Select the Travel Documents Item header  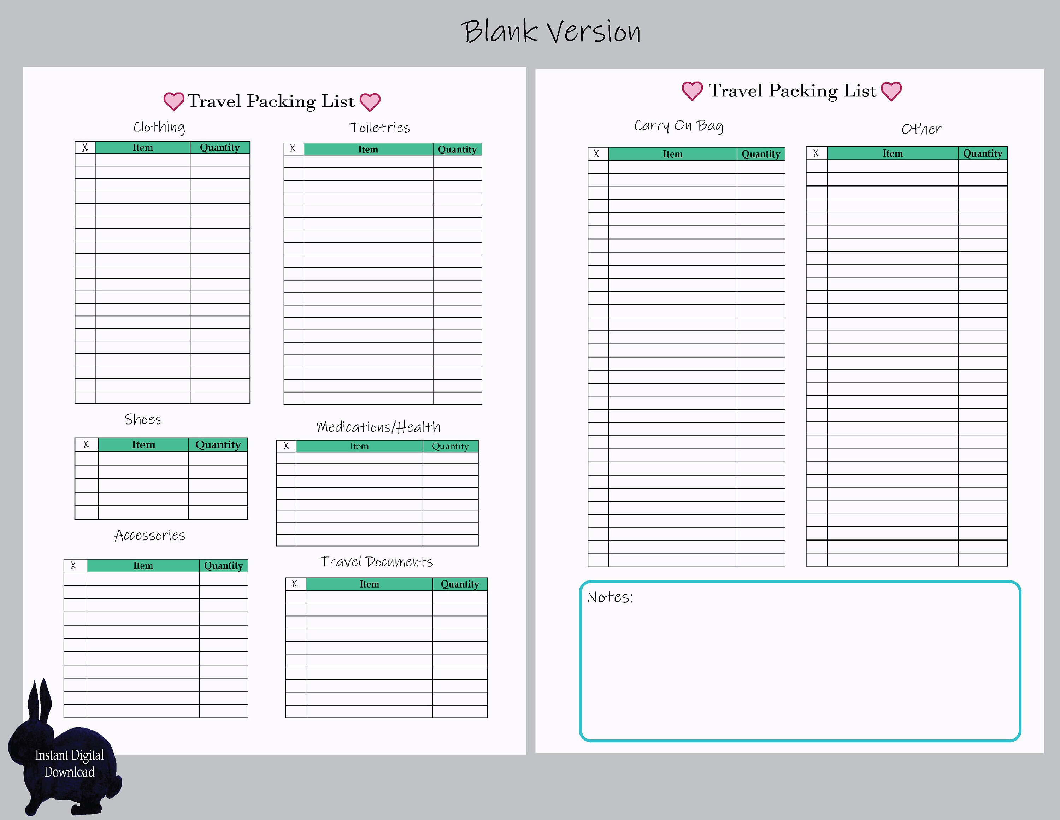[369, 584]
